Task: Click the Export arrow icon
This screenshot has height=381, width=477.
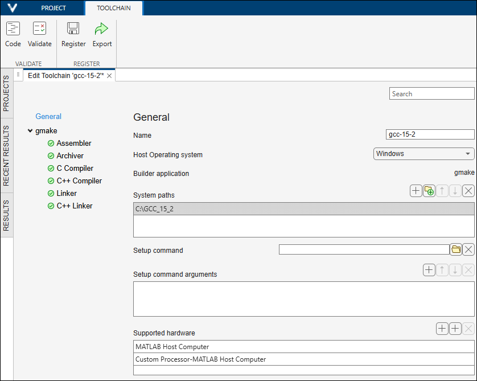Action: point(102,29)
